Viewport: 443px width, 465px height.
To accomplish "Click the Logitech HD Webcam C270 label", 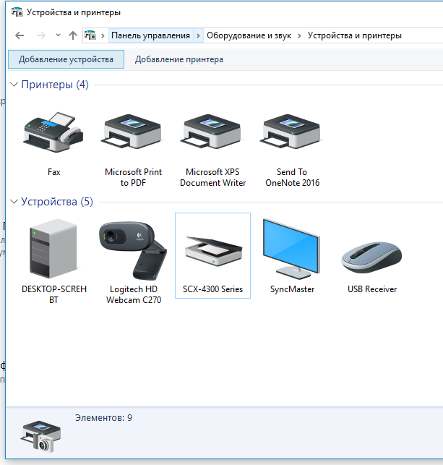I will tap(134, 294).
